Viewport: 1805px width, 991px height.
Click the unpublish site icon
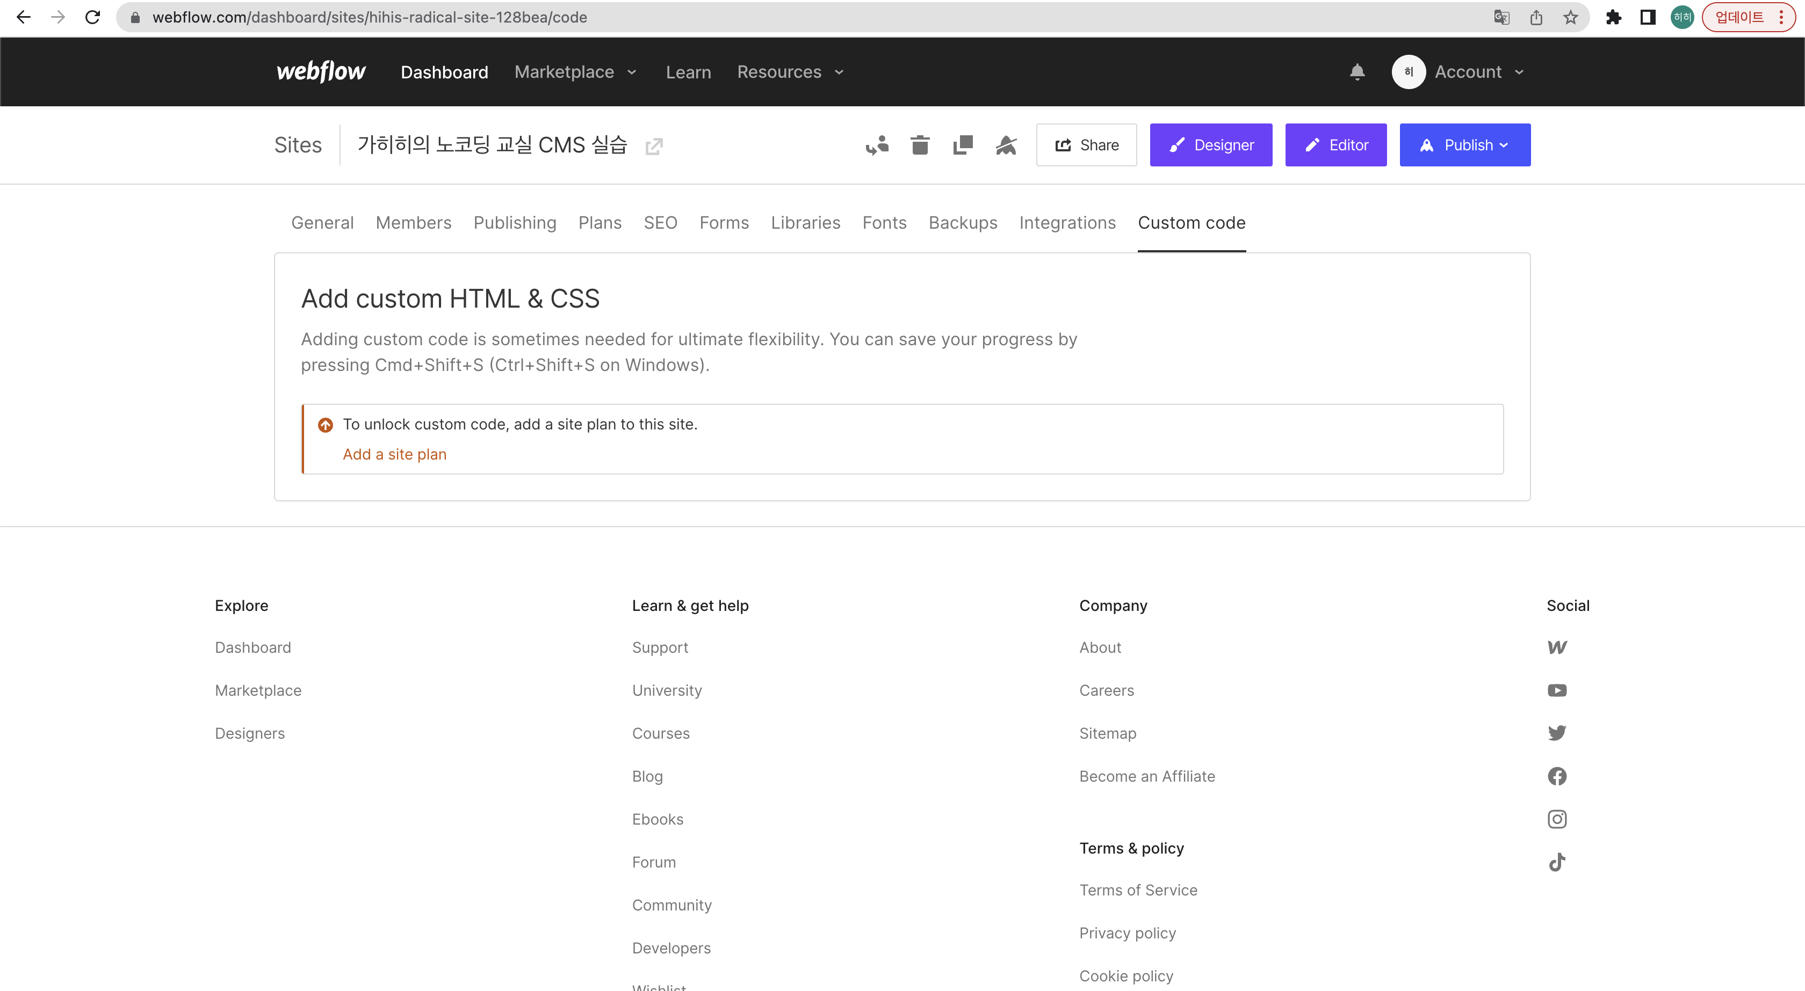1006,145
